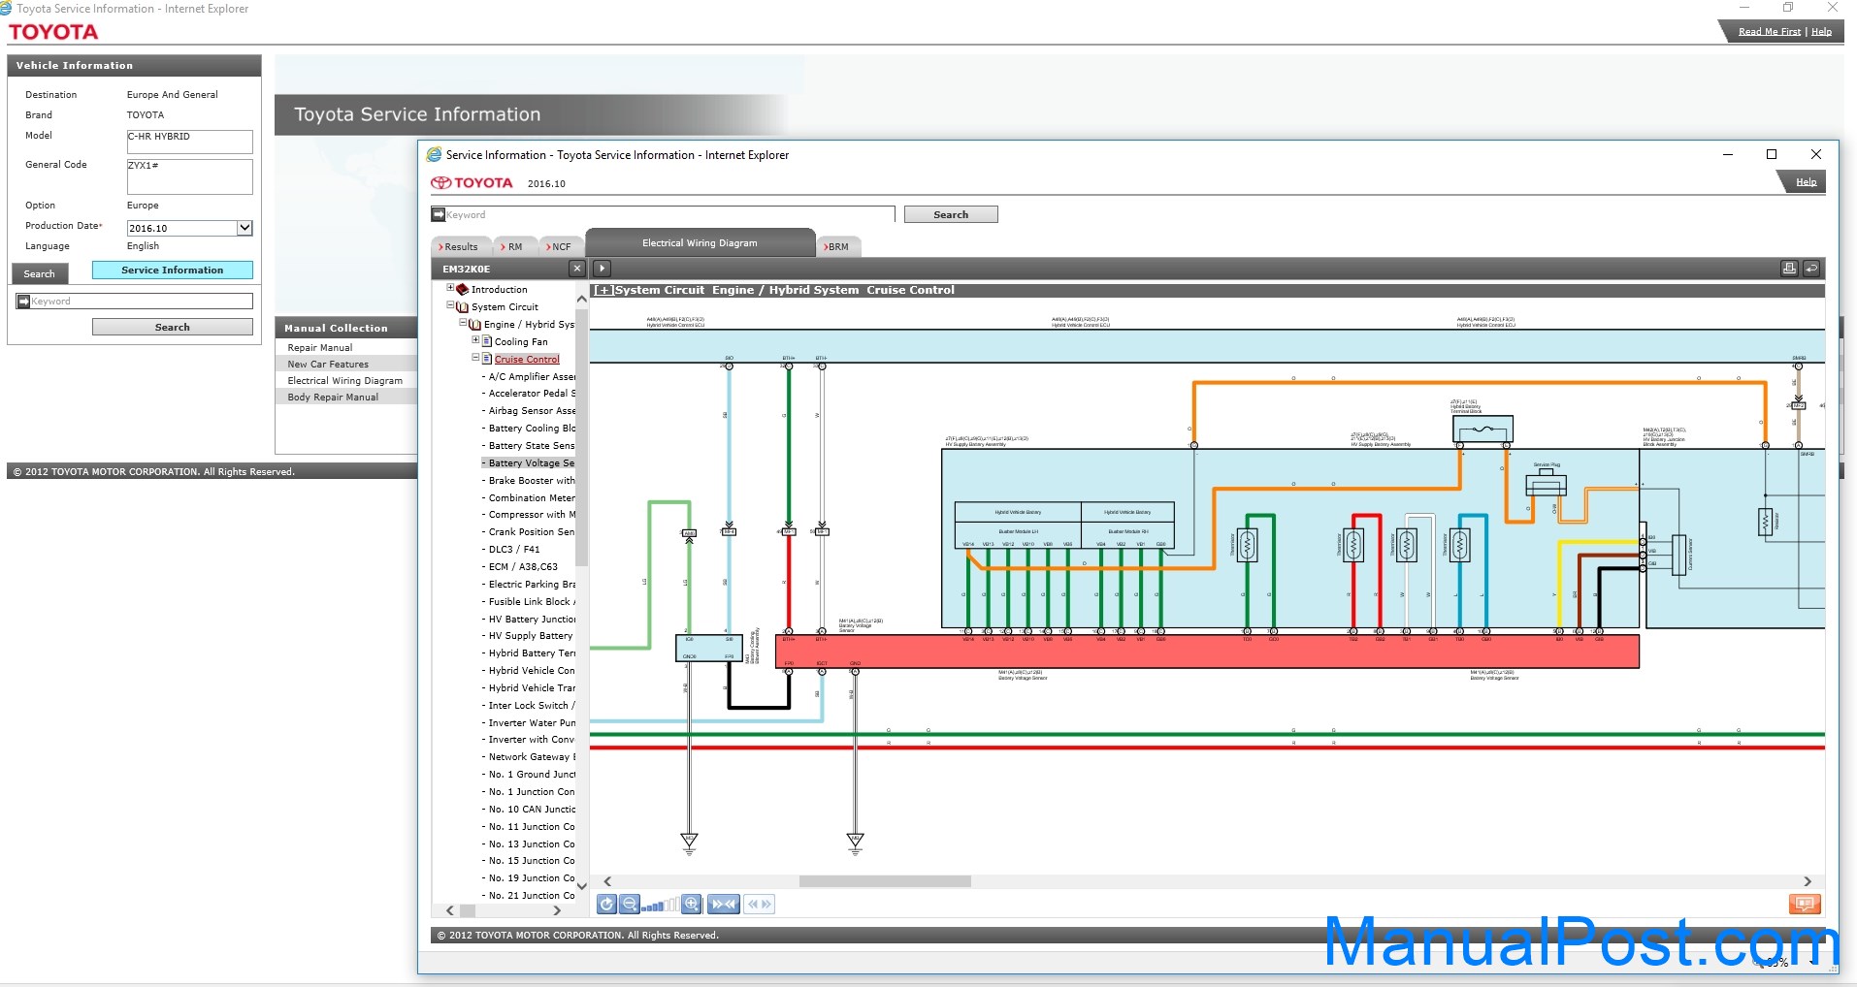Select Network Gateway tree item
The image size is (1857, 987).
tap(532, 756)
